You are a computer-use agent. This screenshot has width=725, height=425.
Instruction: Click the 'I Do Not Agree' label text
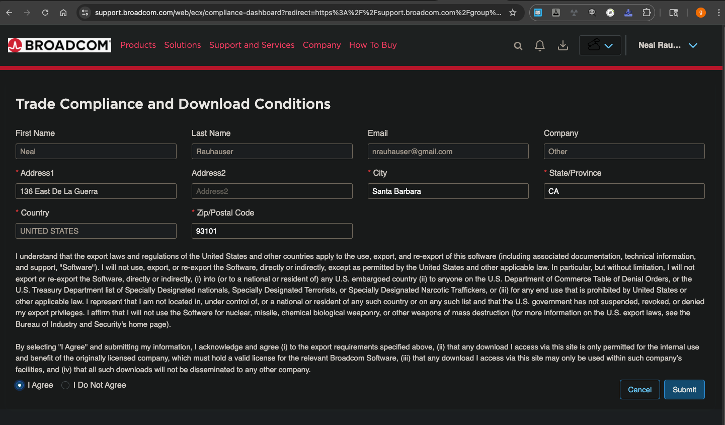tap(100, 385)
